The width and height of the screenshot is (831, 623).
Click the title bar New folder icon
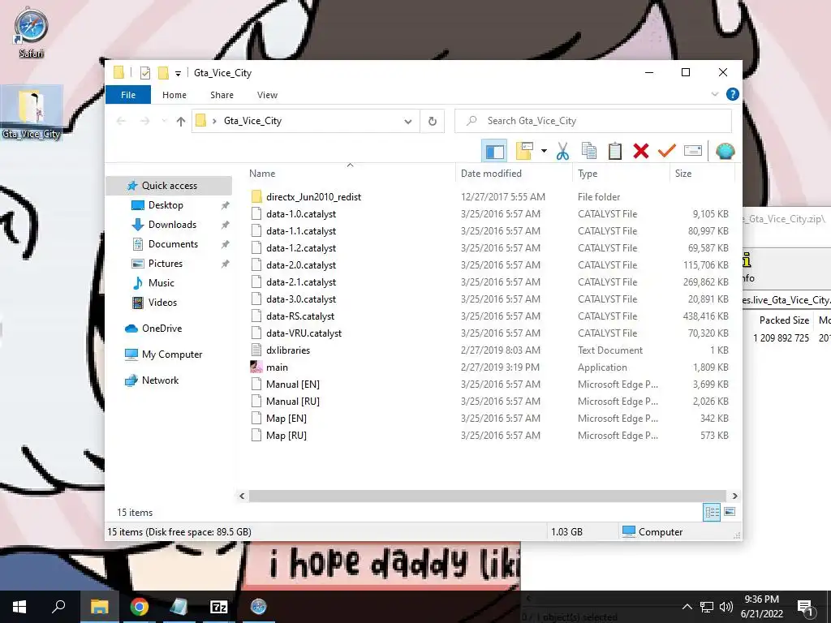(x=164, y=72)
